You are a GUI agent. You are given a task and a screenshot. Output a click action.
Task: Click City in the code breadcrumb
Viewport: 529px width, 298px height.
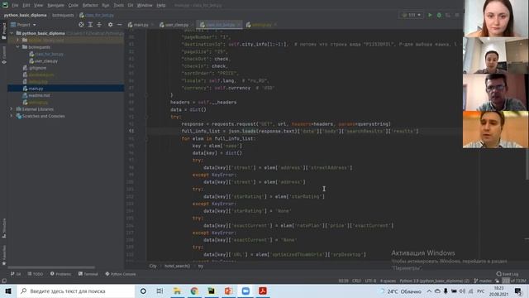[x=153, y=267]
